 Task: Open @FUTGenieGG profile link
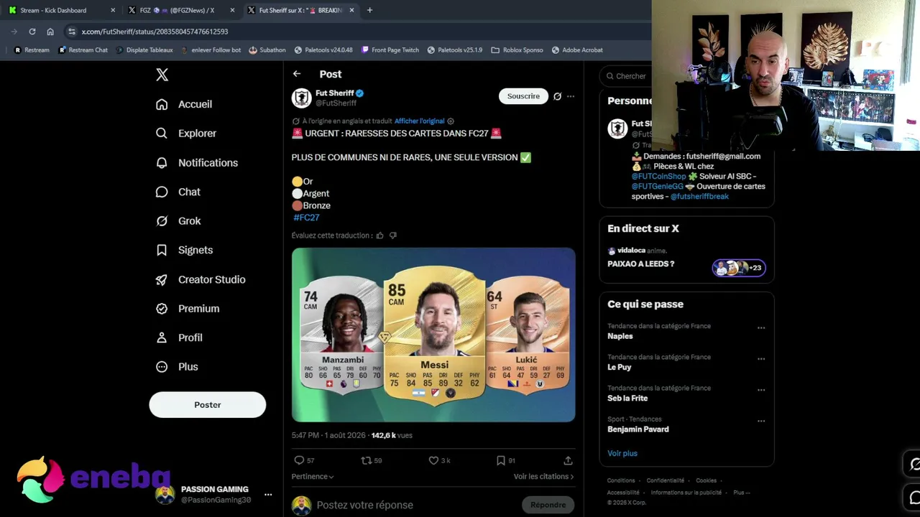pyautogui.click(x=658, y=187)
